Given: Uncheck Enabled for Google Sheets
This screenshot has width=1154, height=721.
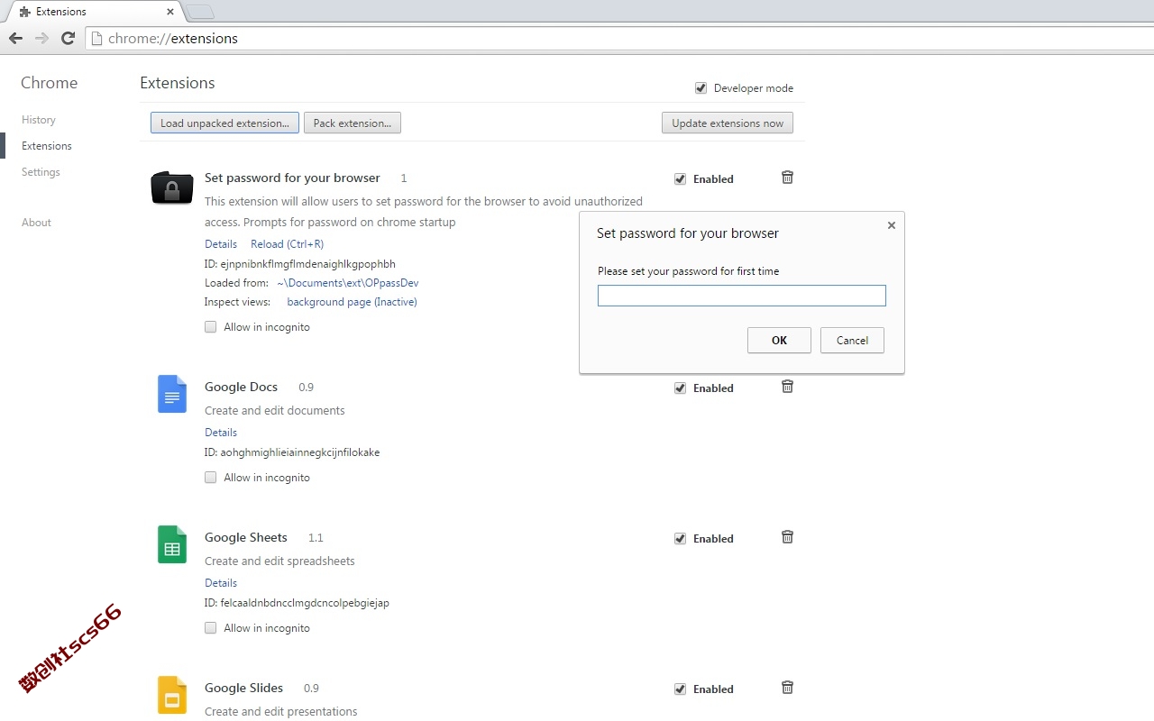Looking at the screenshot, I should [x=680, y=538].
